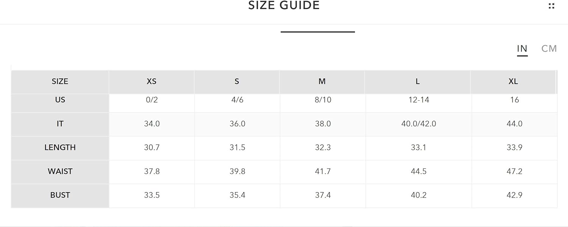
Task: Click the IT row label
Action: [x=60, y=124]
